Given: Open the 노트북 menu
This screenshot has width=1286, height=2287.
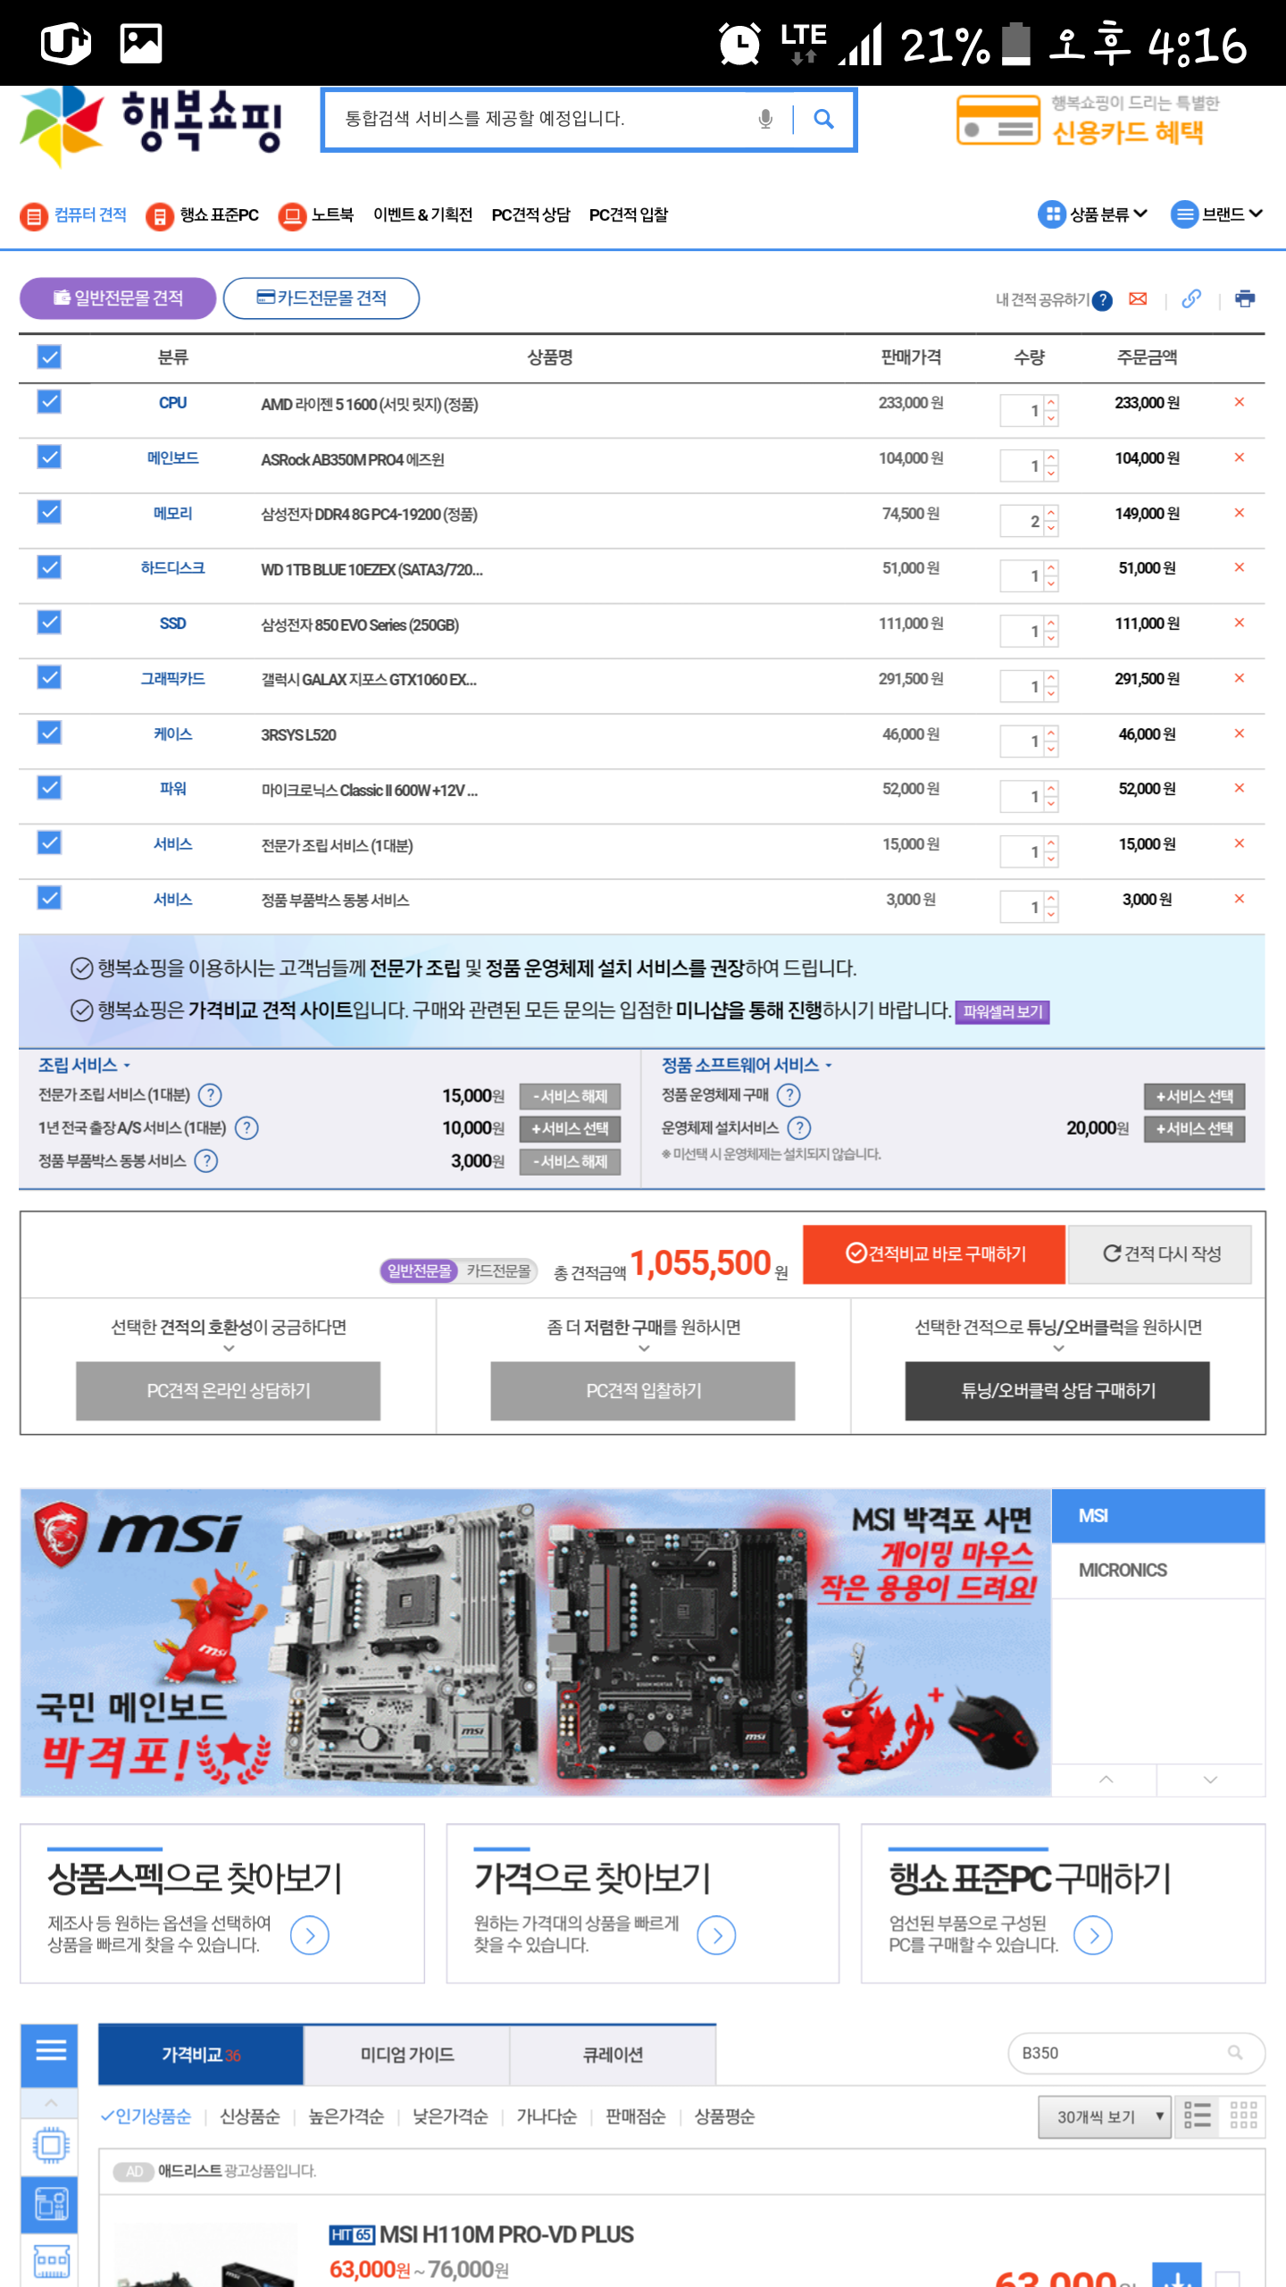Looking at the screenshot, I should tap(316, 215).
